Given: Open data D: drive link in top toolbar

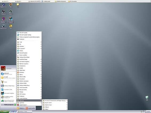Looking at the screenshot, I should (x=18, y=1).
